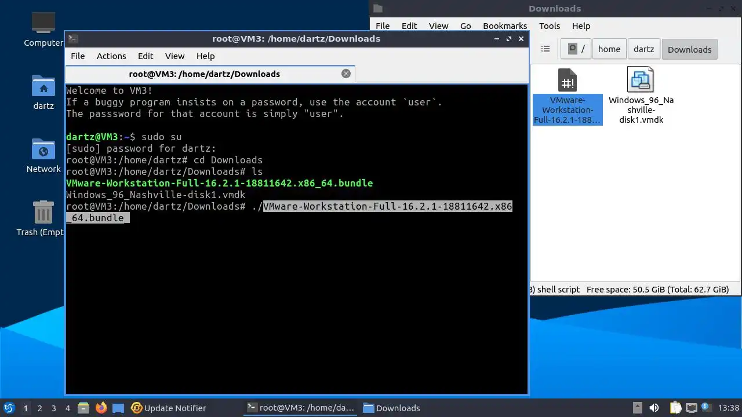Switch to root@VM3 terminal taskbar item
The width and height of the screenshot is (742, 417).
coord(300,408)
